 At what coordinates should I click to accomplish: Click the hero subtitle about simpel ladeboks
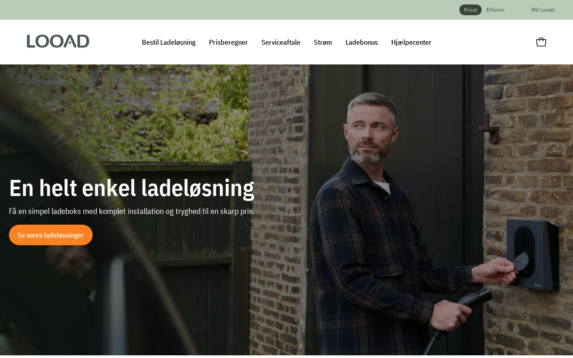tap(132, 211)
